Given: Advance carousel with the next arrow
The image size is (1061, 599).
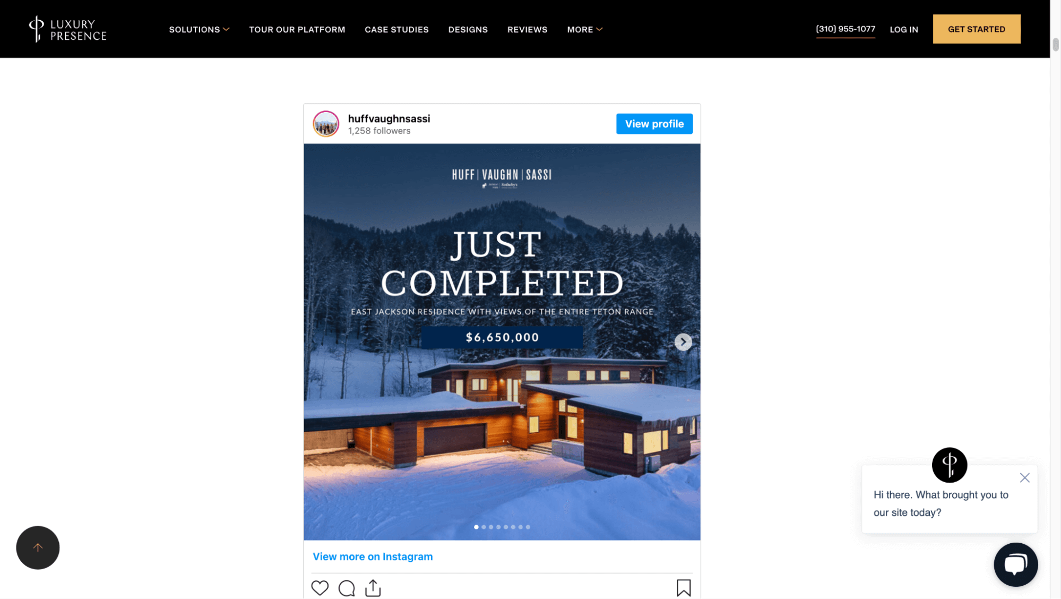Looking at the screenshot, I should 683,342.
